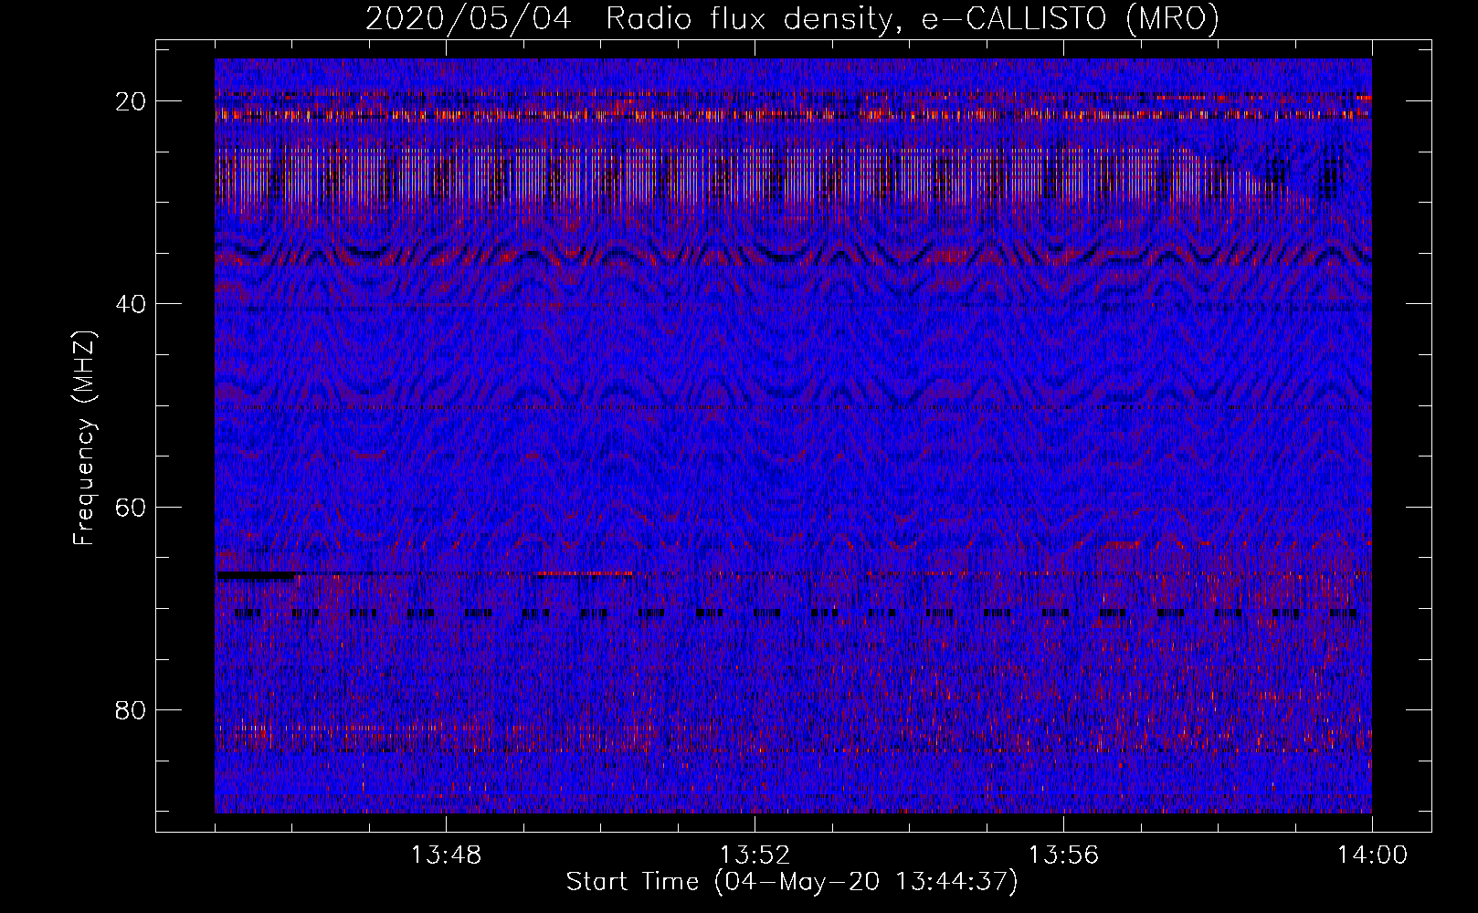Click the 13:52 time tick label
Image resolution: width=1478 pixels, height=913 pixels.
(x=755, y=855)
